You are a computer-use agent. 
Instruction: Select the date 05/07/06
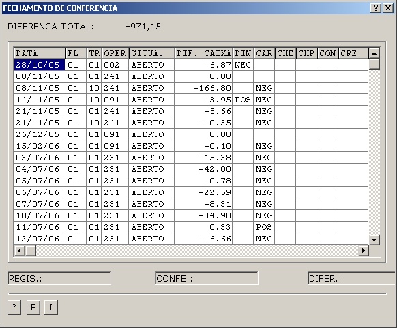(38, 181)
